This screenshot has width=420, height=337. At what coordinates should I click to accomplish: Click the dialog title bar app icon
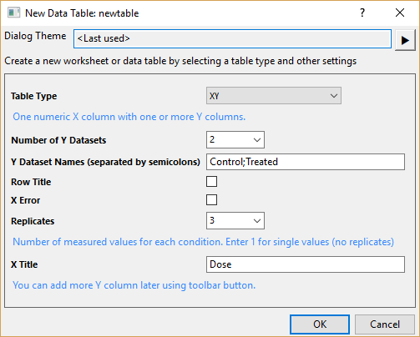pyautogui.click(x=13, y=13)
